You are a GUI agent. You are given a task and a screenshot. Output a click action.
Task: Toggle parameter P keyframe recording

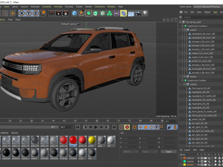[157, 127]
